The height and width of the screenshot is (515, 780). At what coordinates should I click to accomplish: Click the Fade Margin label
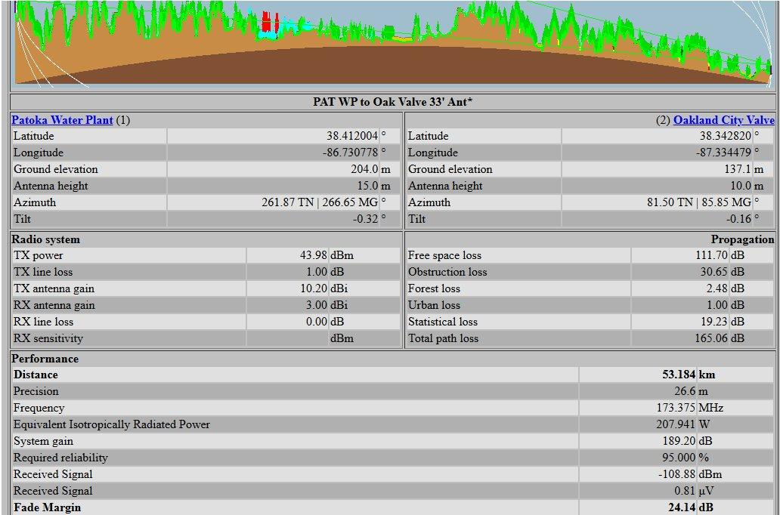click(x=48, y=507)
